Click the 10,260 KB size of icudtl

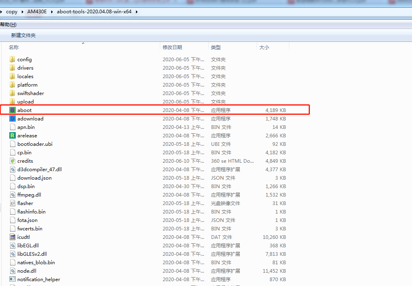coord(274,237)
